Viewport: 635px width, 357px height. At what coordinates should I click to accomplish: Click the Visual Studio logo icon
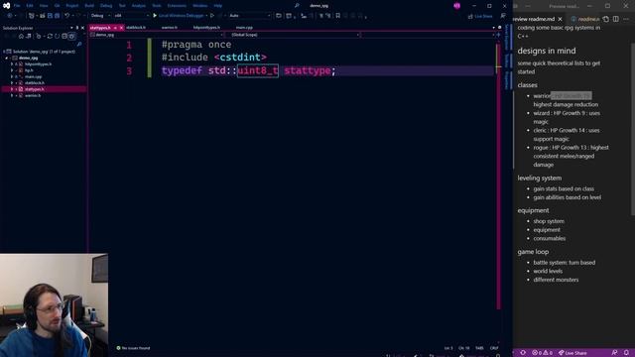point(6,6)
